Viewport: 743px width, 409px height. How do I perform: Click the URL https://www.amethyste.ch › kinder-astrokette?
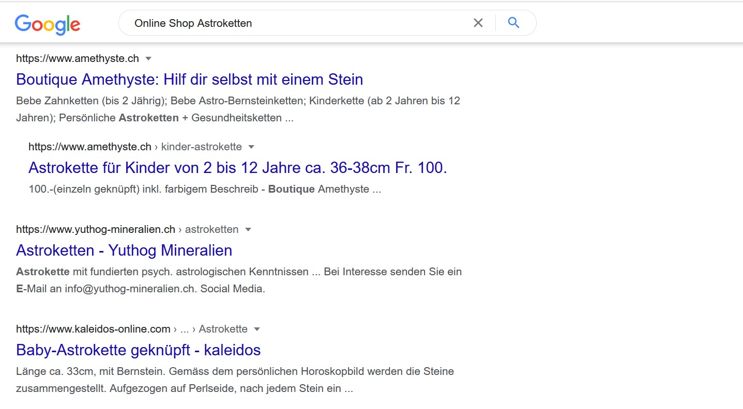pos(135,147)
